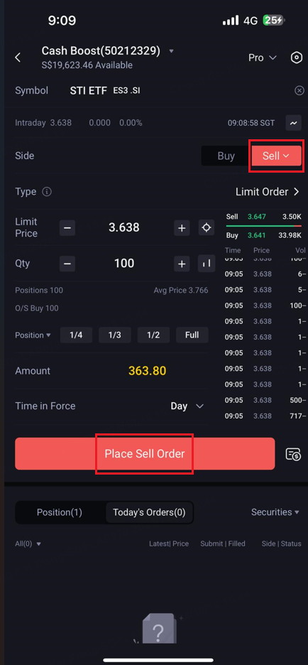Viewport: 308px width, 665px height.
Task: Open the quantity bars icon
Action: 207,264
